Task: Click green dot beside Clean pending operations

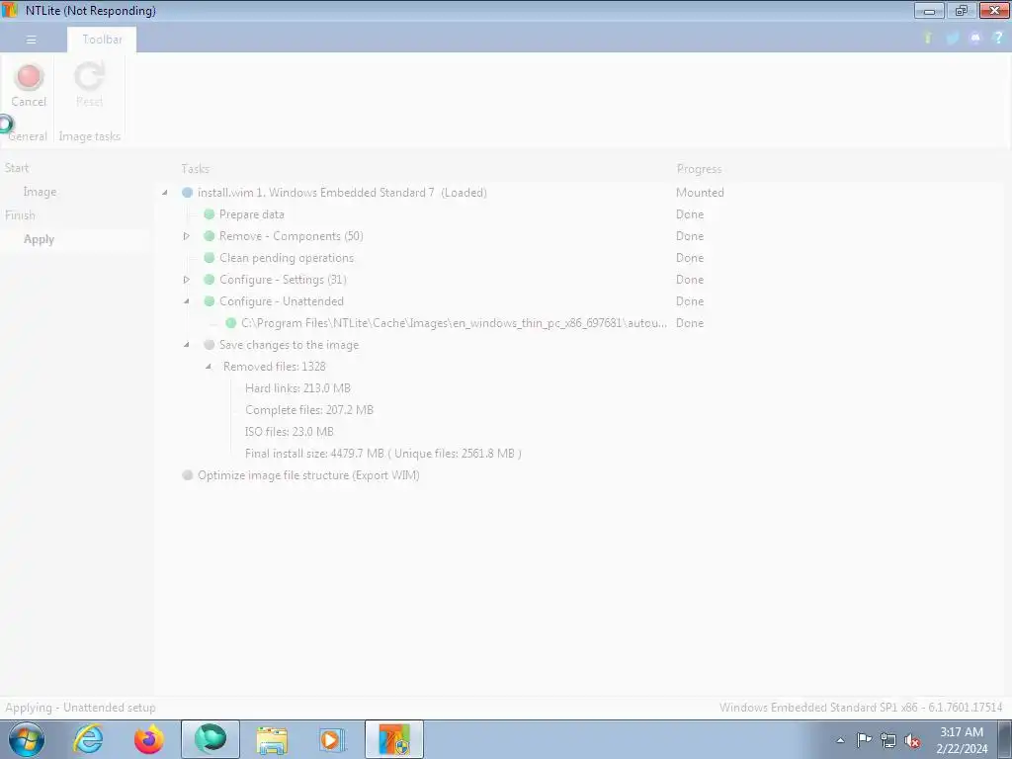Action: [x=210, y=258]
